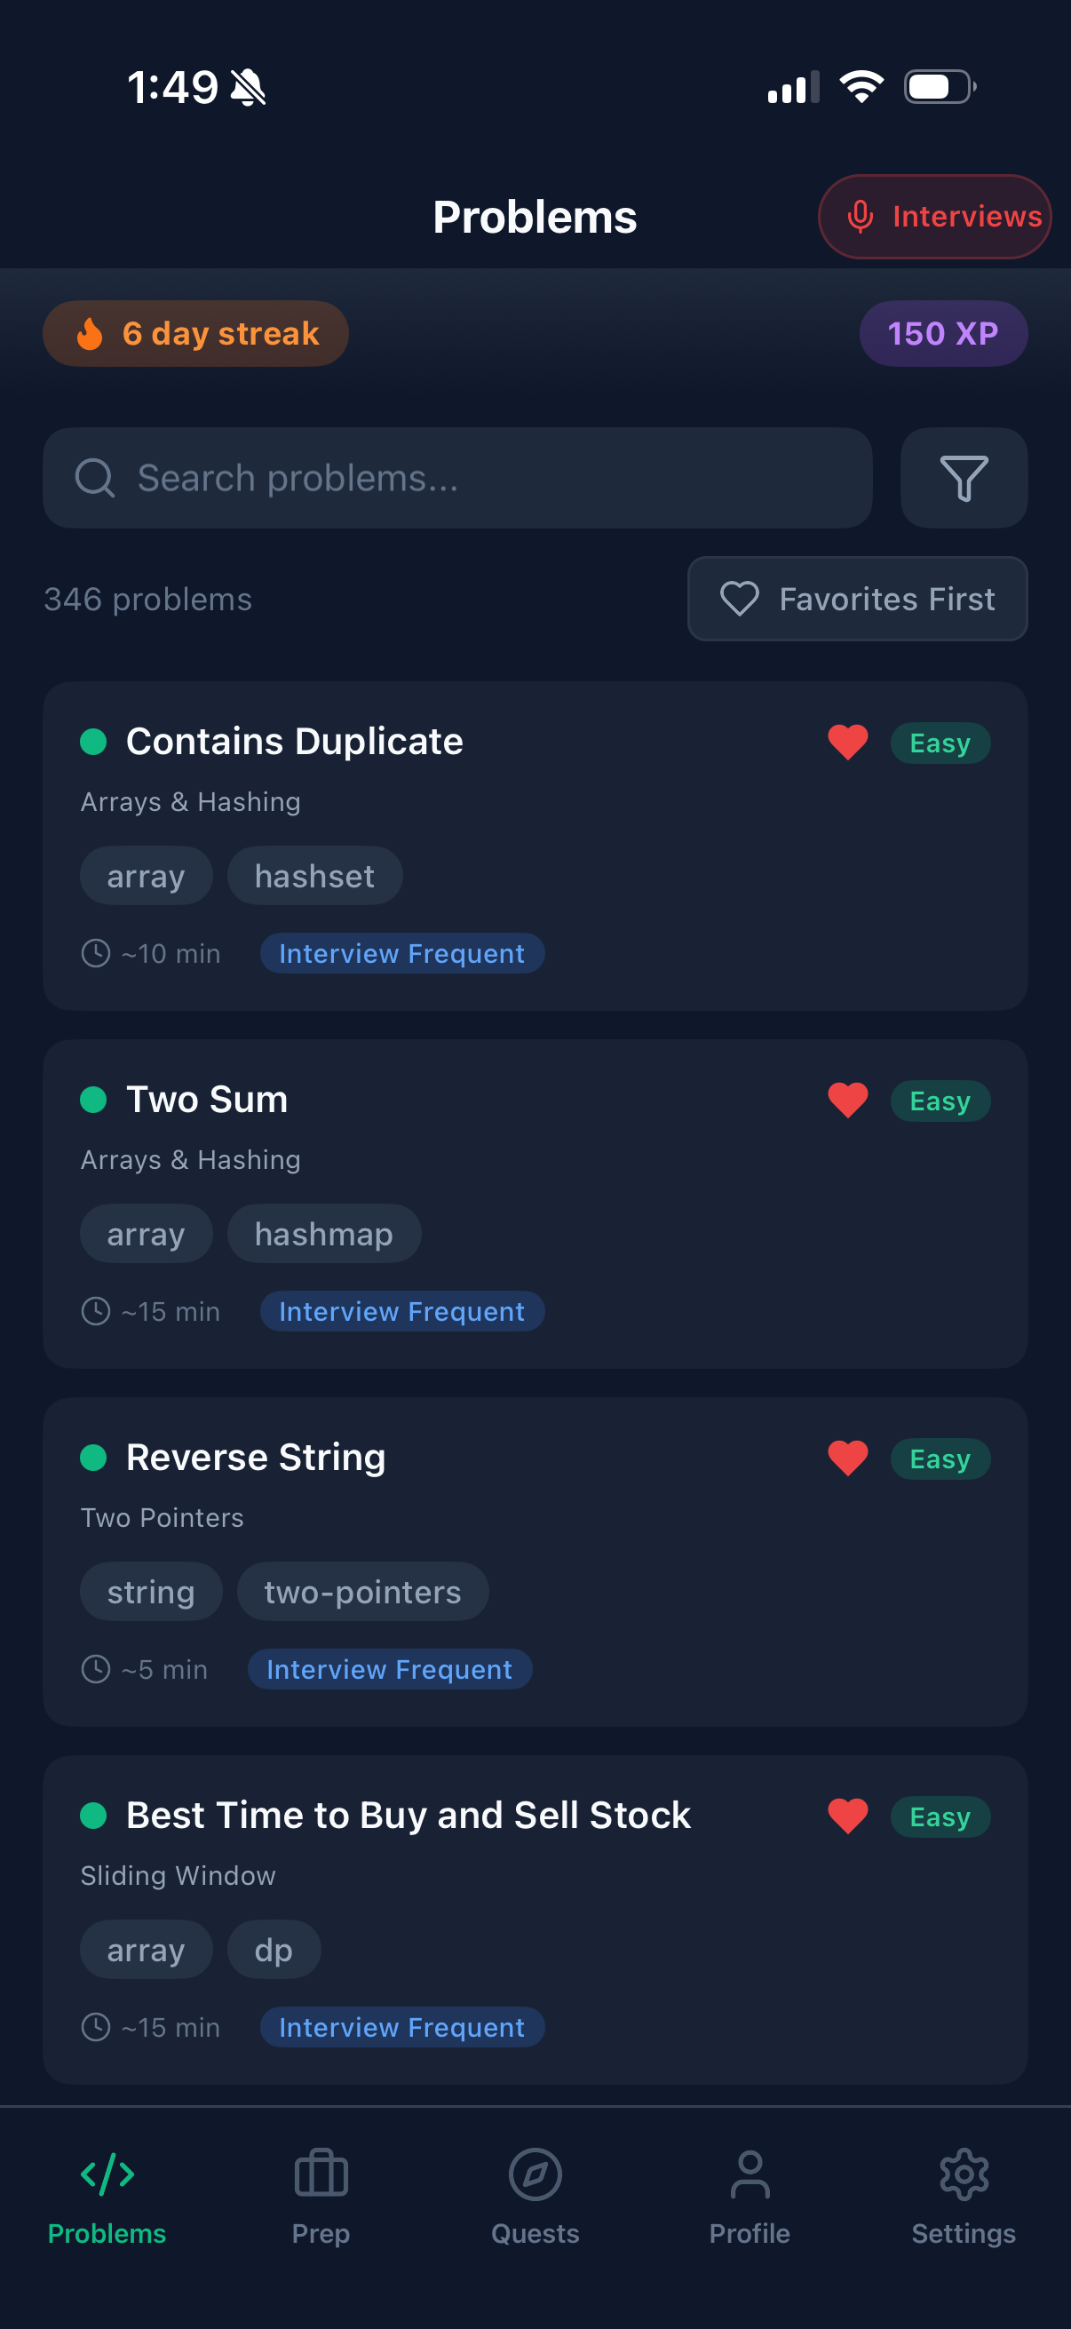This screenshot has height=2329, width=1071.
Task: Unfavorite Contains Duplicate with heart
Action: 848,743
